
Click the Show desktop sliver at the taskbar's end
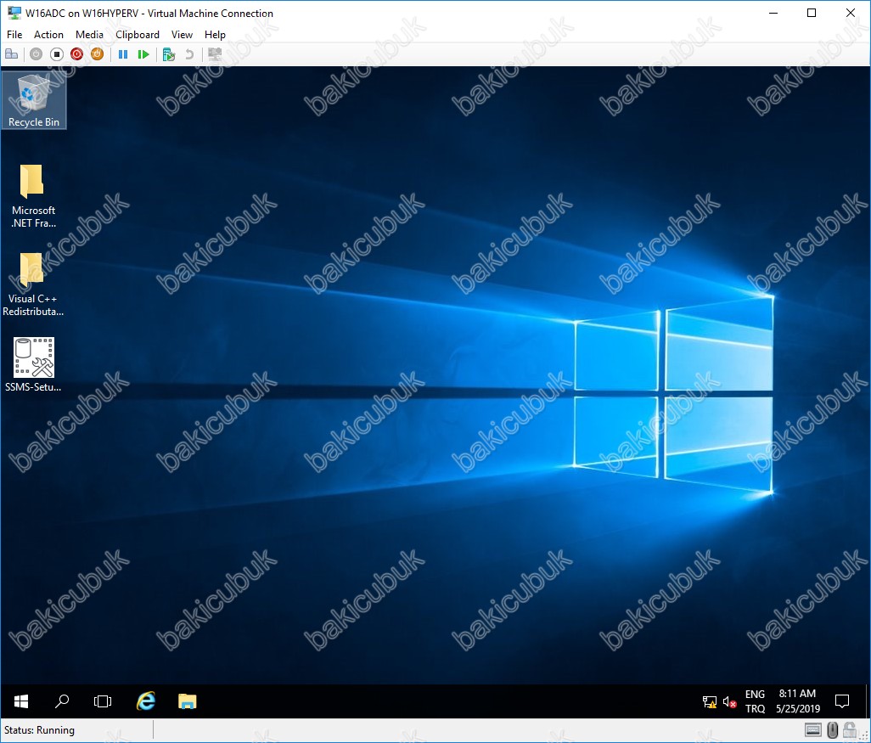(868, 701)
